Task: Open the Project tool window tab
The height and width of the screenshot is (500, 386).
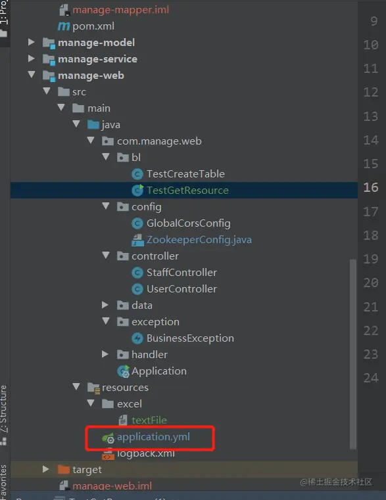Action: pyautogui.click(x=3, y=12)
